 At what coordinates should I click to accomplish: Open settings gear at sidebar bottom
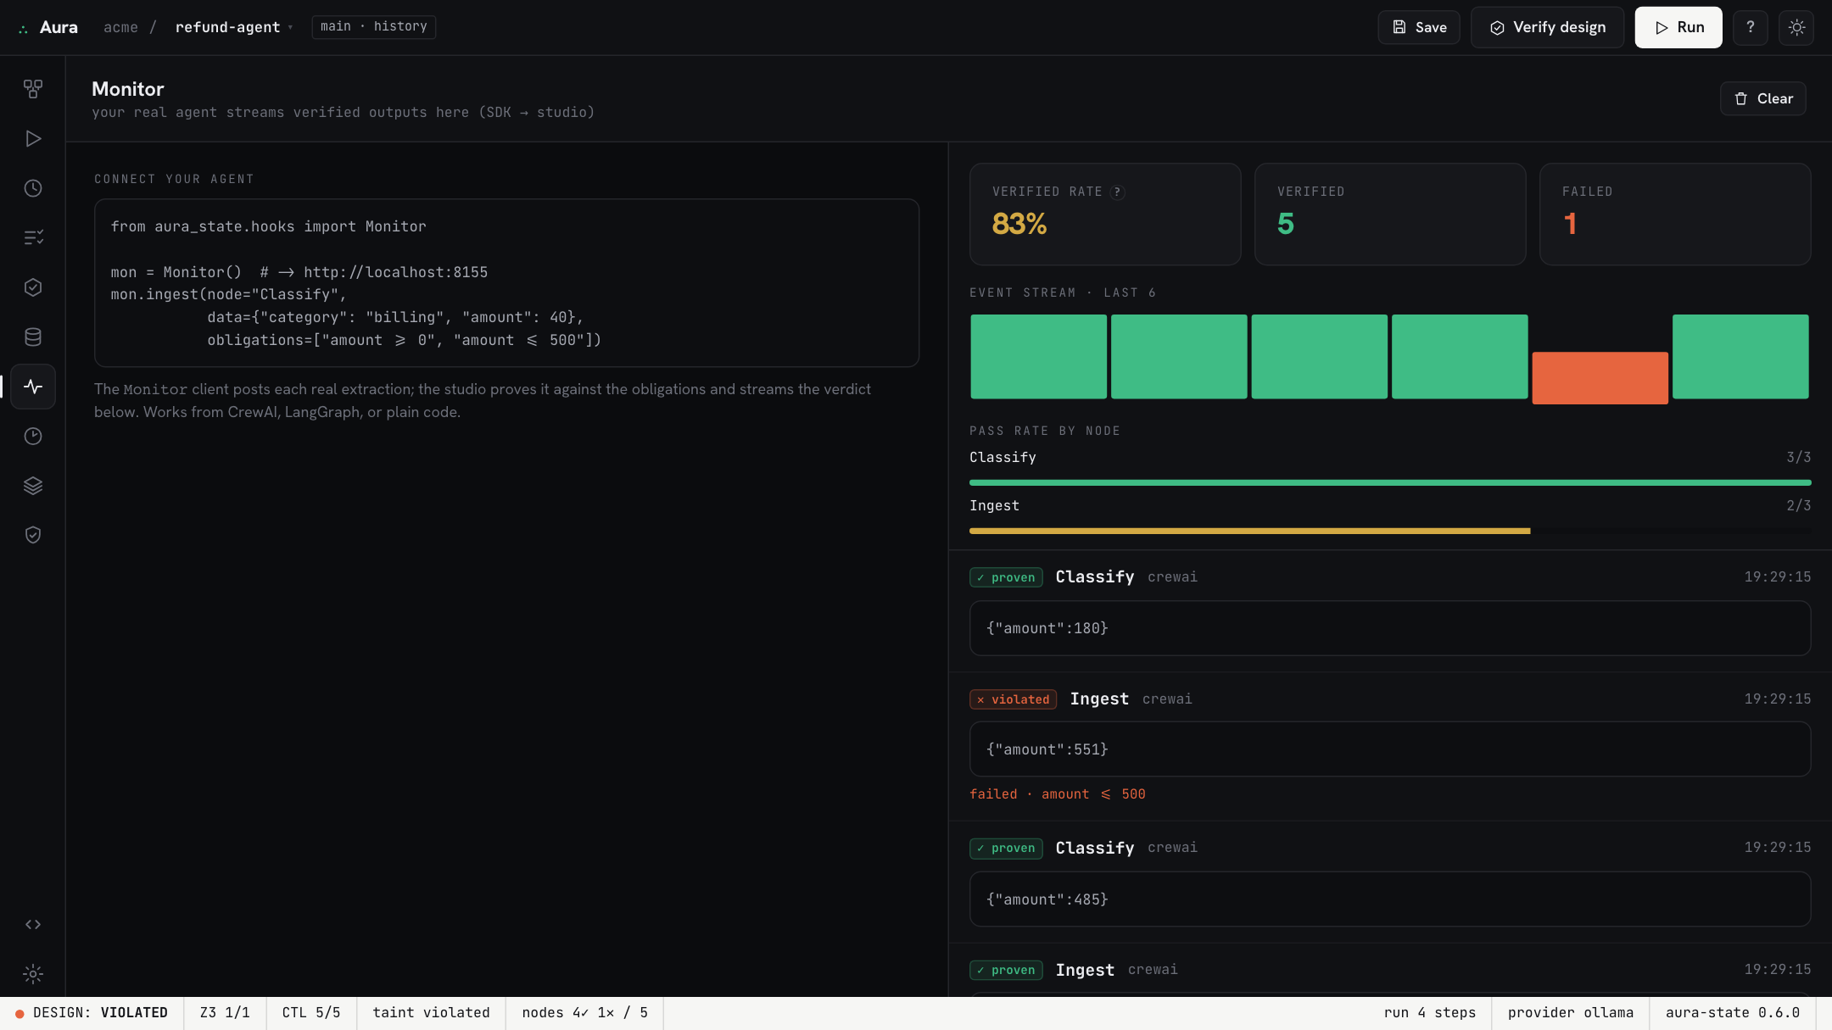(33, 974)
